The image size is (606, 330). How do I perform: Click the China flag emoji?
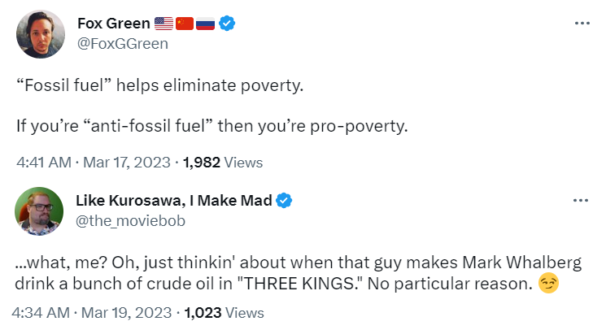click(185, 24)
